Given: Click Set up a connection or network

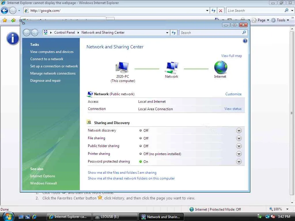Looking at the screenshot, I should (54, 66).
